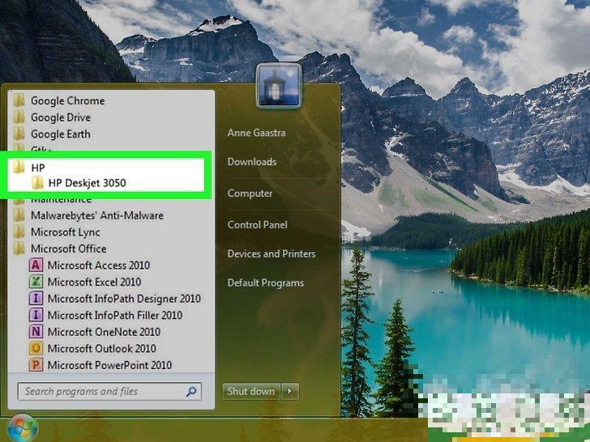Click the Windows Start orb

coord(22,427)
